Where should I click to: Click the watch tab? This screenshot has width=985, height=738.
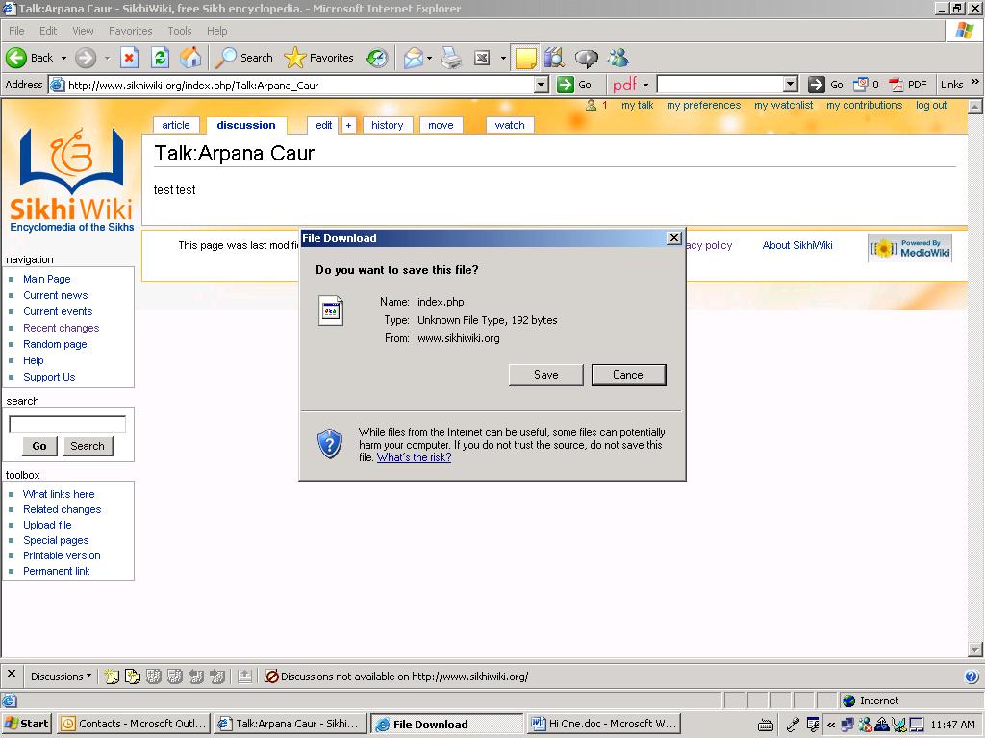510,125
